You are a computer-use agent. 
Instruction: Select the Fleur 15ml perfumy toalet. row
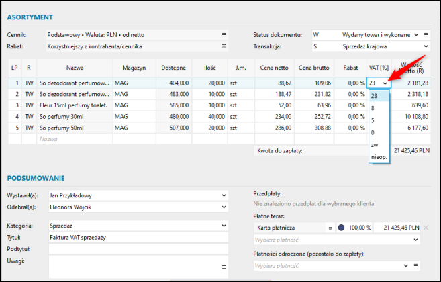coord(74,105)
